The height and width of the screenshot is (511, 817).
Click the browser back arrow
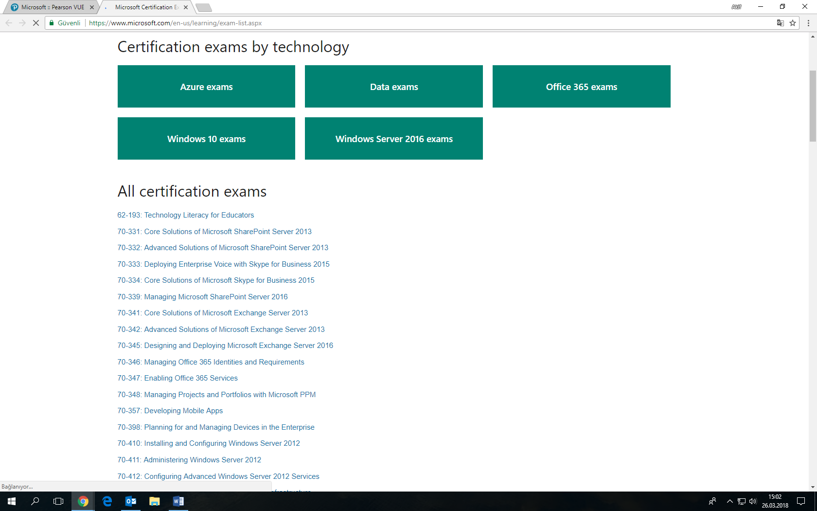click(x=9, y=23)
